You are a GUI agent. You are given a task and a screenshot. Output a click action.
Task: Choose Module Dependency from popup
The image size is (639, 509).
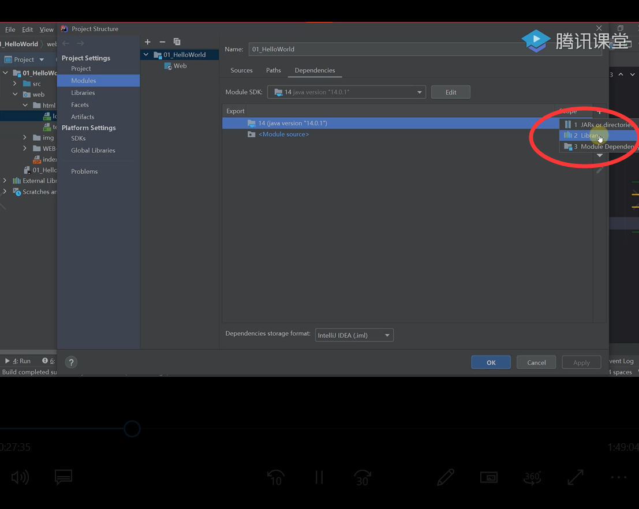[599, 147]
